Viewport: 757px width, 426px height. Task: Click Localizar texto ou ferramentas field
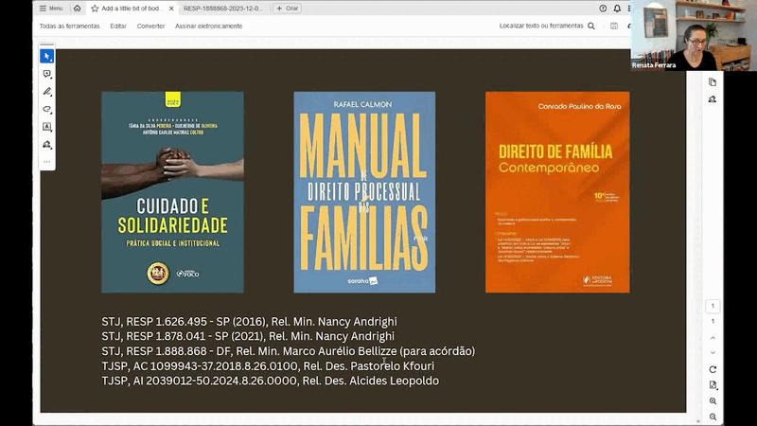point(541,27)
